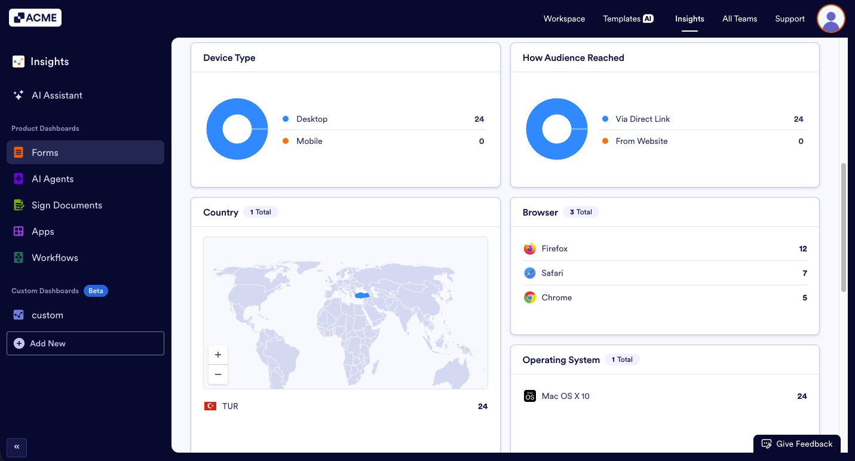Click the Insights logo icon

pos(17,61)
